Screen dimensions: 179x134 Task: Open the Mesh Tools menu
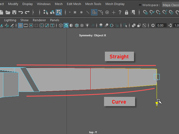click(x=93, y=4)
